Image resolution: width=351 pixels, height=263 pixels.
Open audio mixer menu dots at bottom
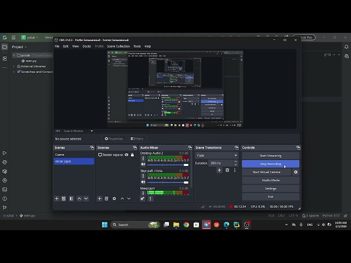click(150, 198)
